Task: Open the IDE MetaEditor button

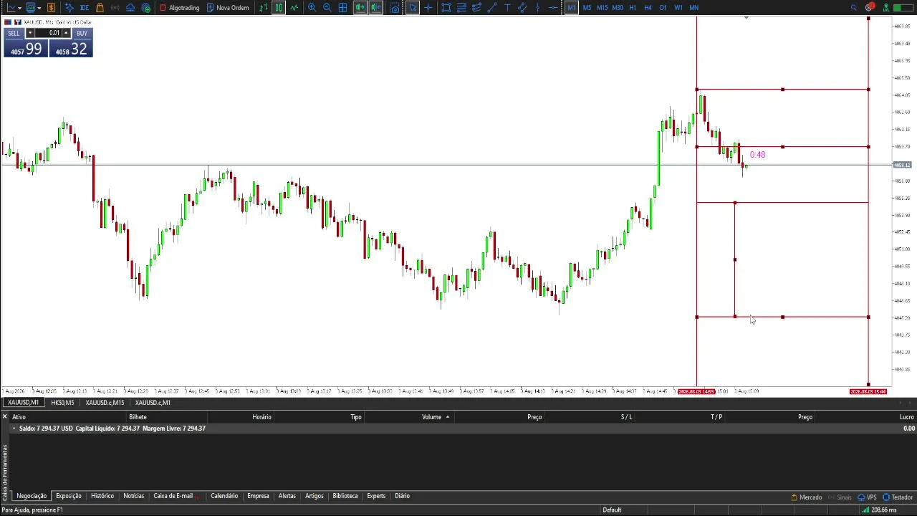Action: click(85, 7)
